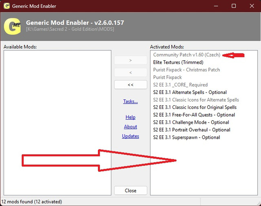Select S2 EE 3.1 Alternate Spells - Optional
This screenshot has height=206, width=261.
pos(190,92)
